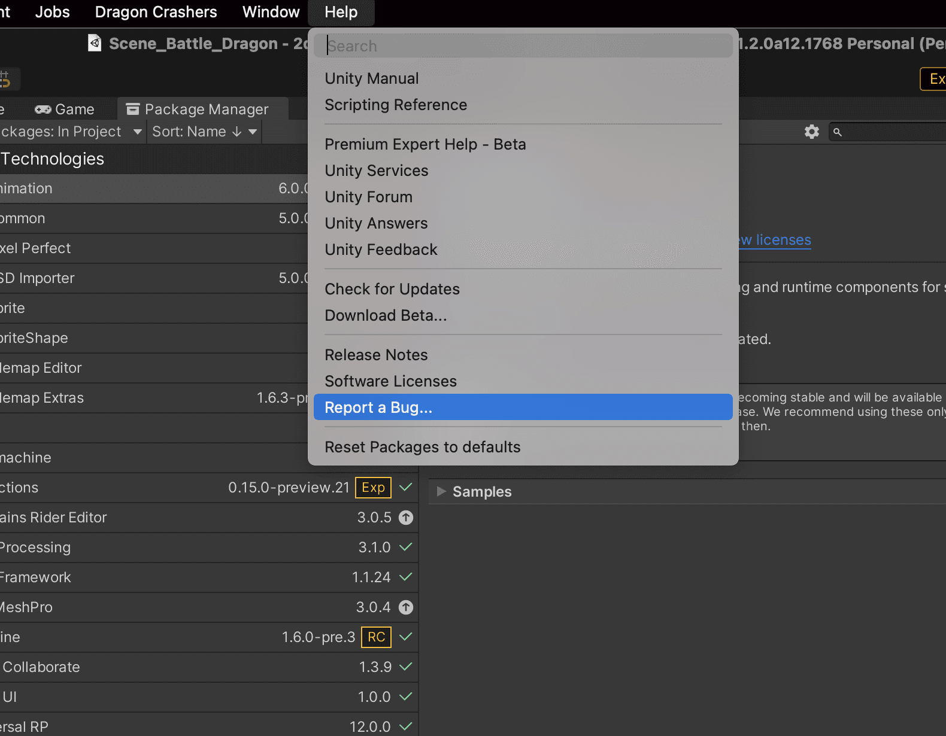This screenshot has width=946, height=736.
Task: Open Release Notes
Action: tap(523, 355)
